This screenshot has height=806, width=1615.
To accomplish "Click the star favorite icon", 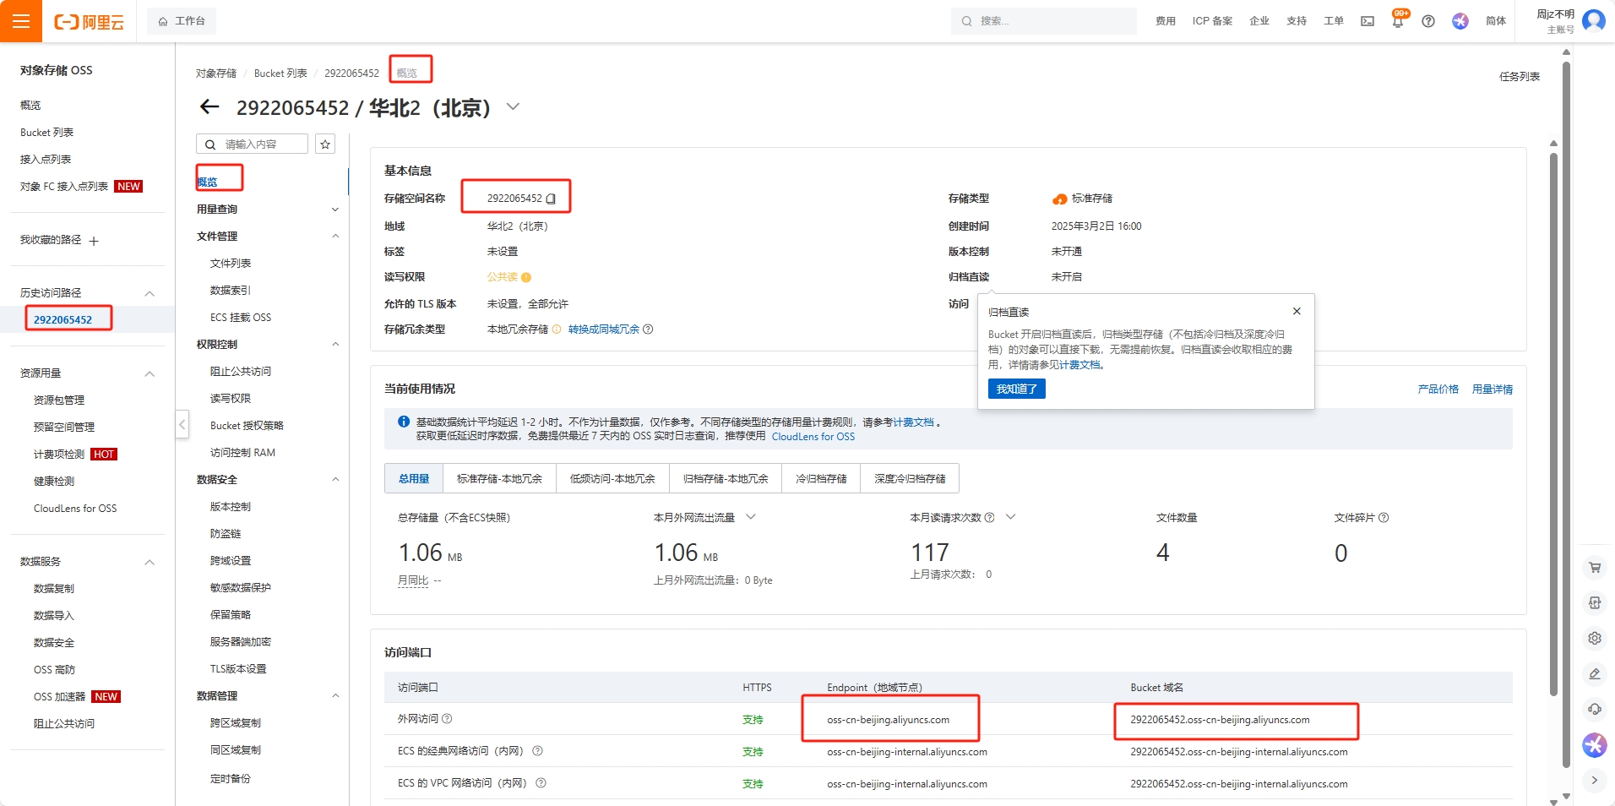I will 325,144.
